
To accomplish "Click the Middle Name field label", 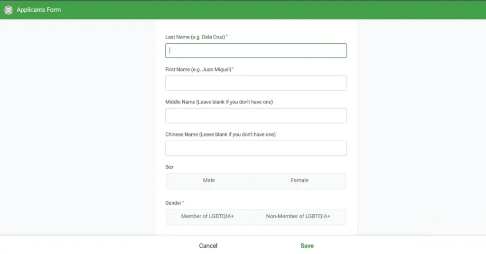I will (x=219, y=102).
